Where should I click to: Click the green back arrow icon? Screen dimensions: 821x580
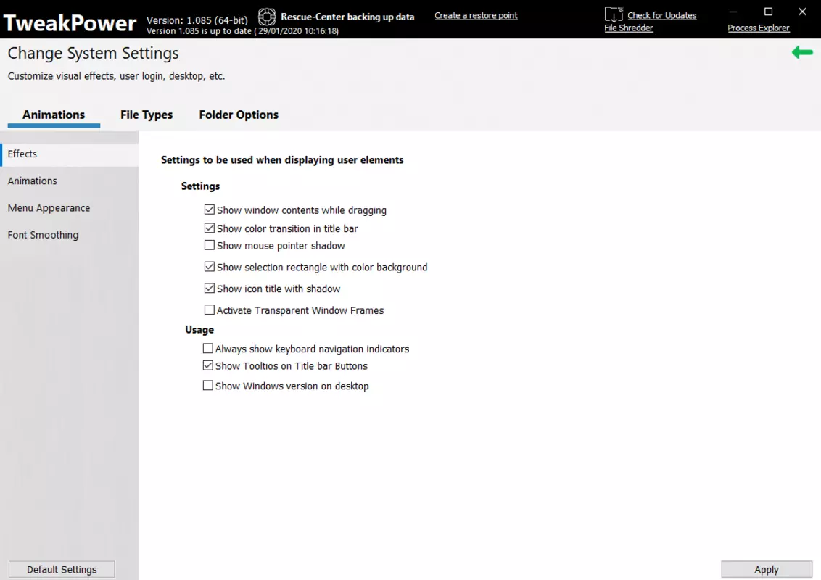pos(802,52)
